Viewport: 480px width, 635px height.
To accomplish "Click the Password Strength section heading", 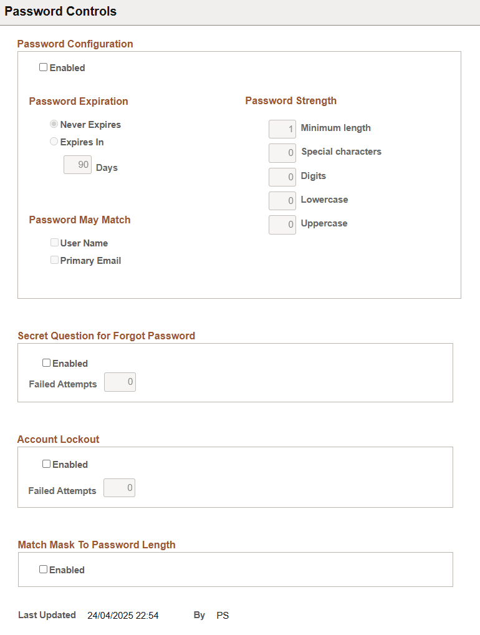I will tap(290, 100).
